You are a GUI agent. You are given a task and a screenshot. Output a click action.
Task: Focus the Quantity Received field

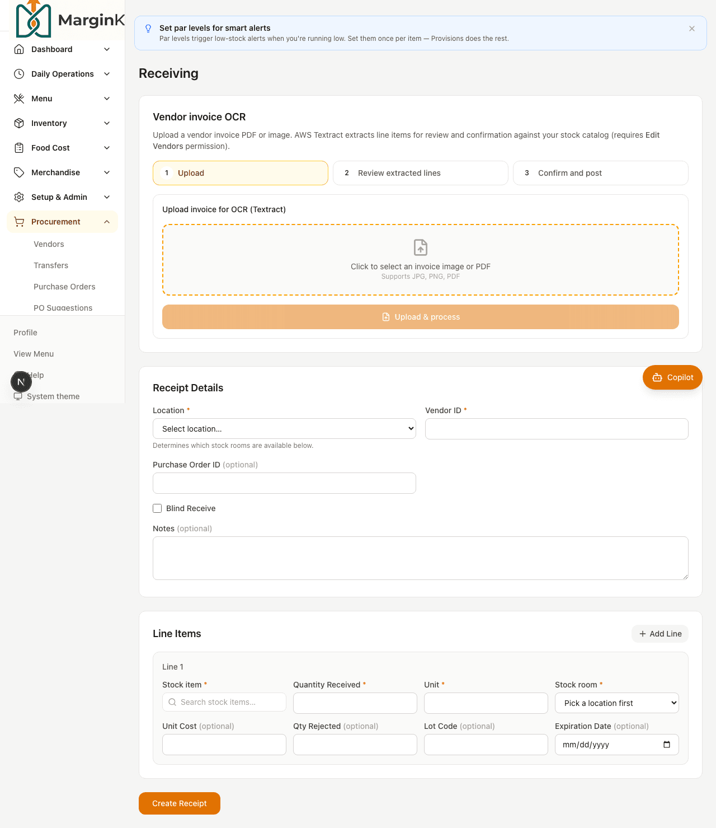tap(355, 703)
